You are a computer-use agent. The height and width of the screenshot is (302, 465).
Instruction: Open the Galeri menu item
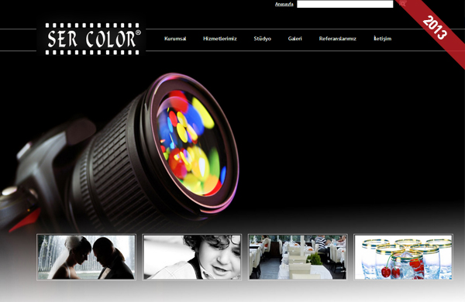(294, 39)
